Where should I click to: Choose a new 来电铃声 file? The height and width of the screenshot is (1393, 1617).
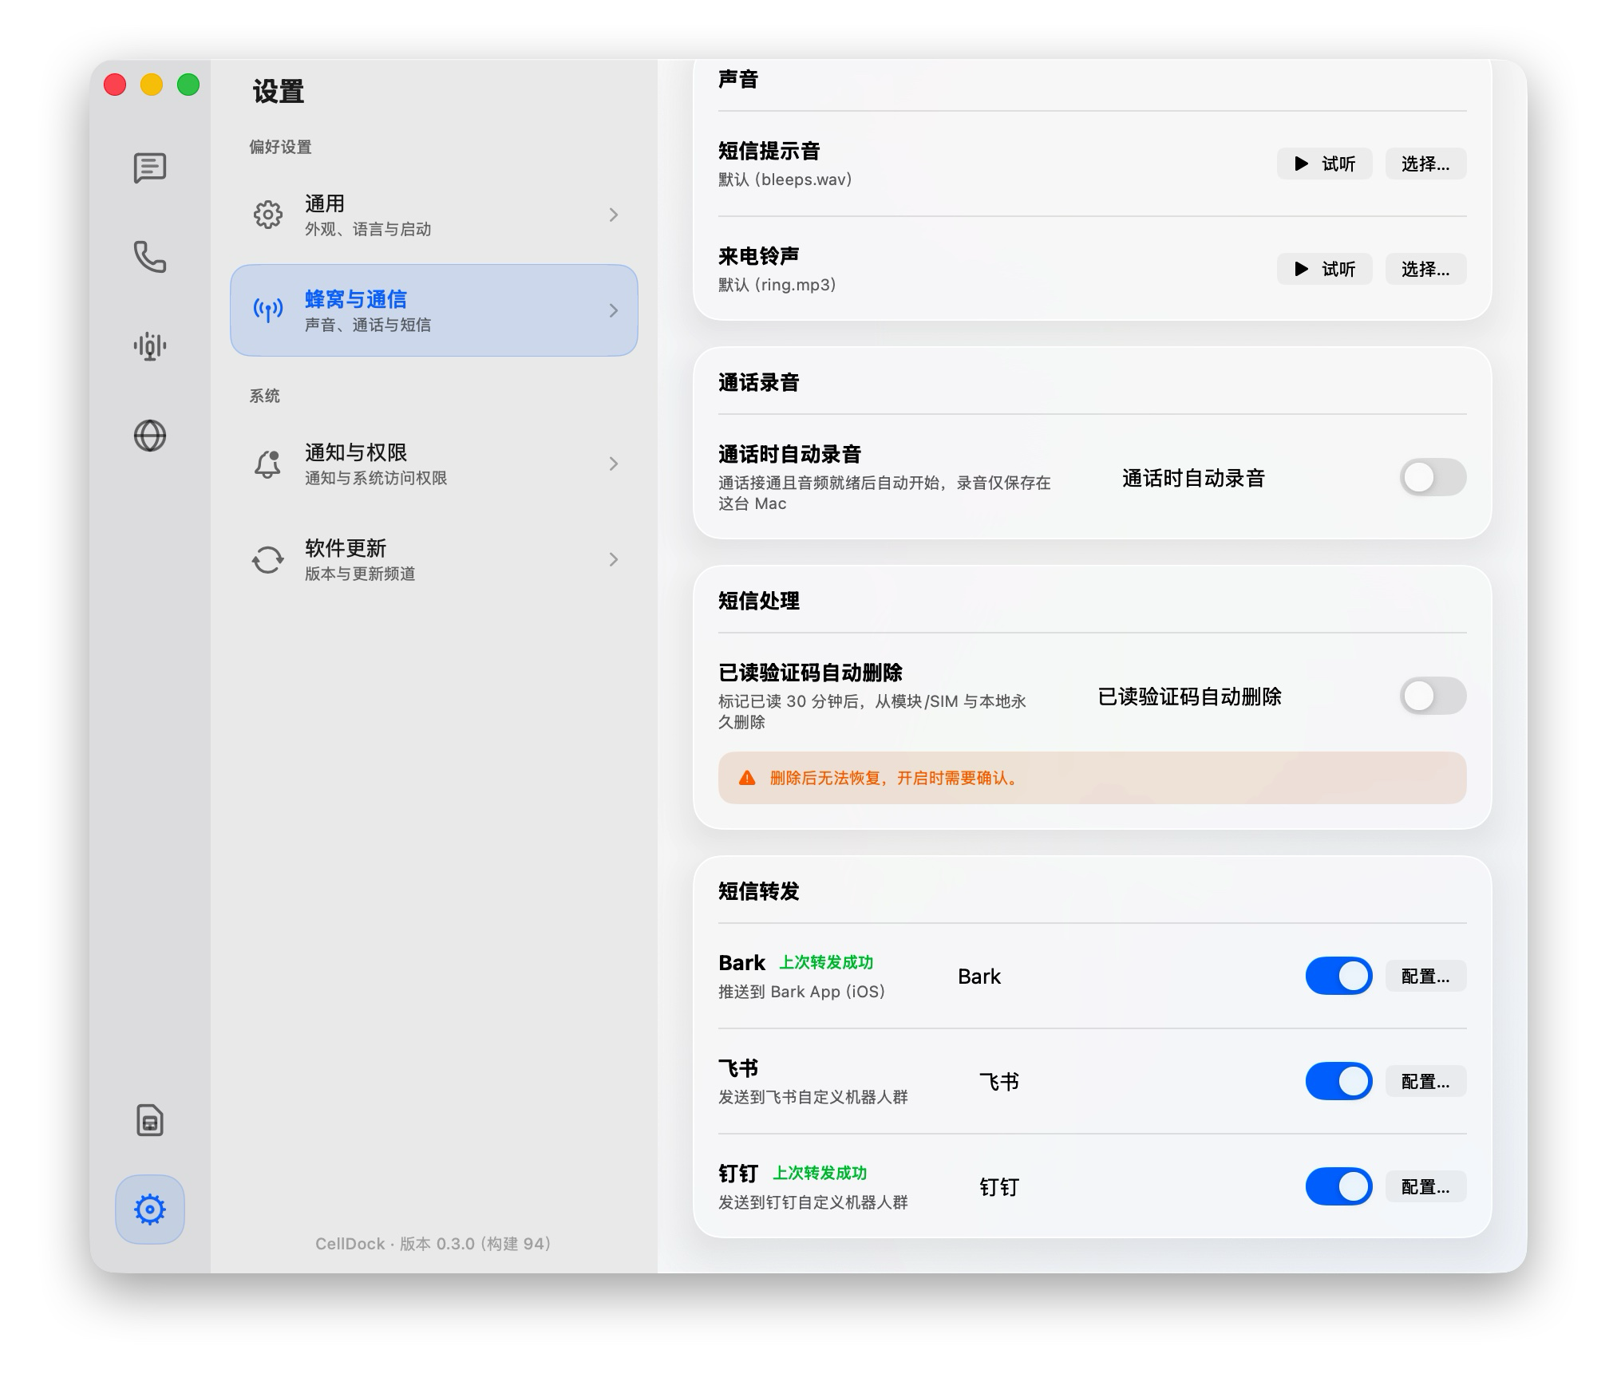tap(1425, 269)
